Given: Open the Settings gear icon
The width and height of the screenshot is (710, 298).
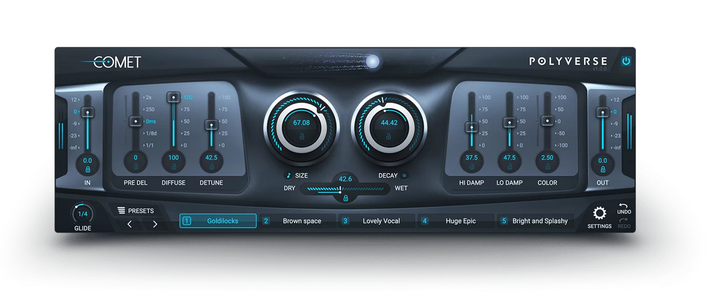Looking at the screenshot, I should (x=600, y=213).
